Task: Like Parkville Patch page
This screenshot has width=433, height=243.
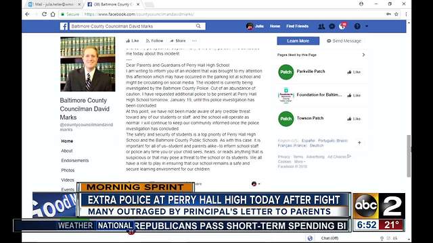Action: tap(354, 72)
